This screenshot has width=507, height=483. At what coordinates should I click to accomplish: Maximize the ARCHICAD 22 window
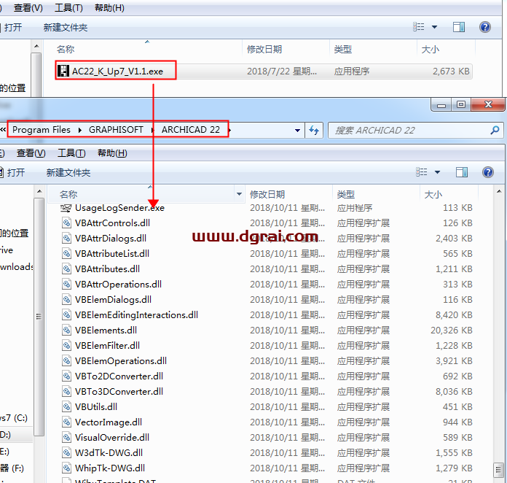click(461, 104)
